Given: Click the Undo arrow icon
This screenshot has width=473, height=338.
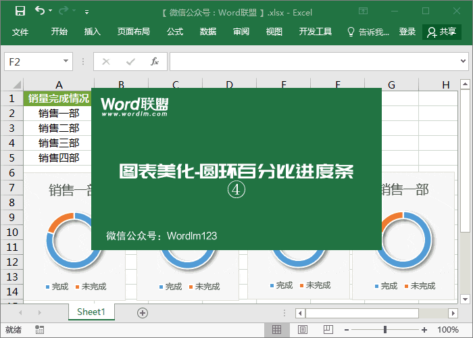Looking at the screenshot, I should (x=40, y=11).
